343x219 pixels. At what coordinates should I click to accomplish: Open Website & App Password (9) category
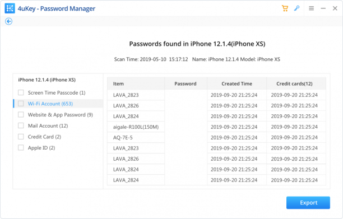tap(61, 115)
